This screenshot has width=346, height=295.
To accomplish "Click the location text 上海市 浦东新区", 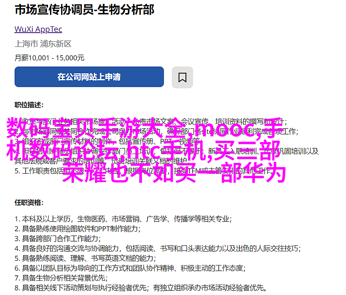I will [43, 44].
